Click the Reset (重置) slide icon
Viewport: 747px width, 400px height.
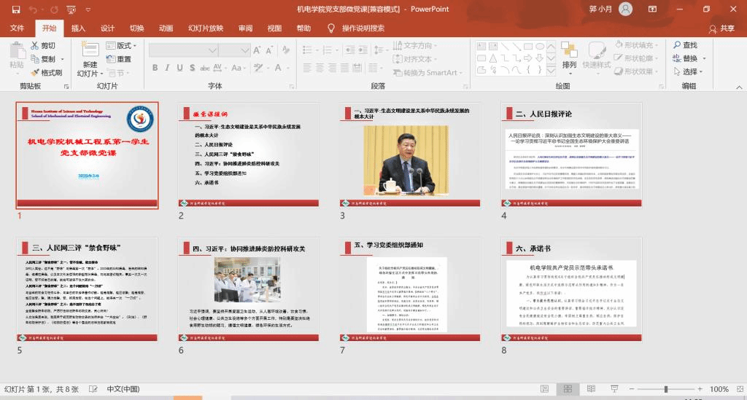(x=109, y=59)
